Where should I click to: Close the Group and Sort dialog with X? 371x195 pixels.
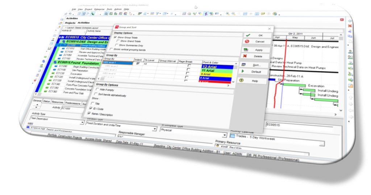(x=270, y=29)
